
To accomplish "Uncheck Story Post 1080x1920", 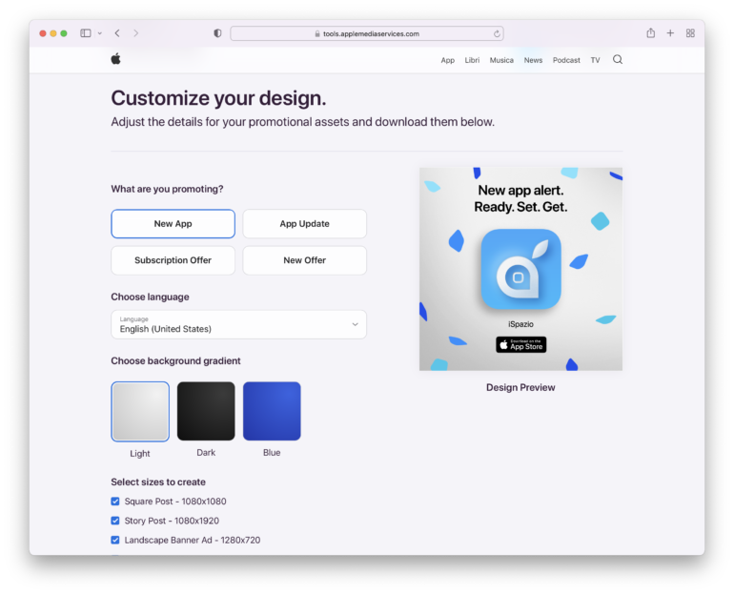I will point(115,521).
